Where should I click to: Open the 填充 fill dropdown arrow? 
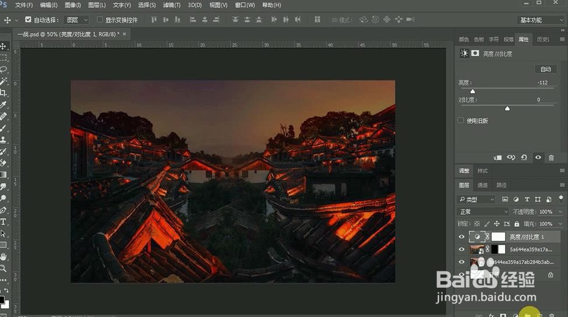tap(560, 224)
